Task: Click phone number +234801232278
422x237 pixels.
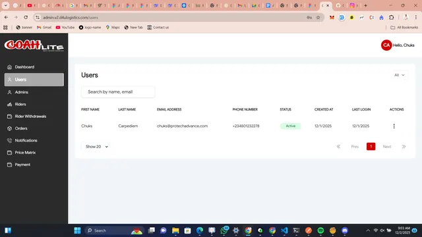Action: 246,126
